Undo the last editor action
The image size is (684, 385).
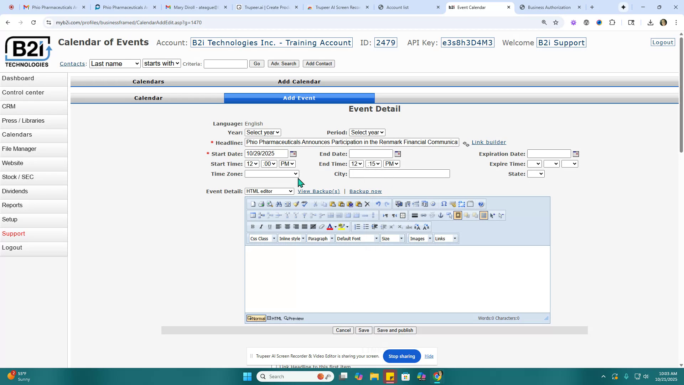tap(378, 204)
